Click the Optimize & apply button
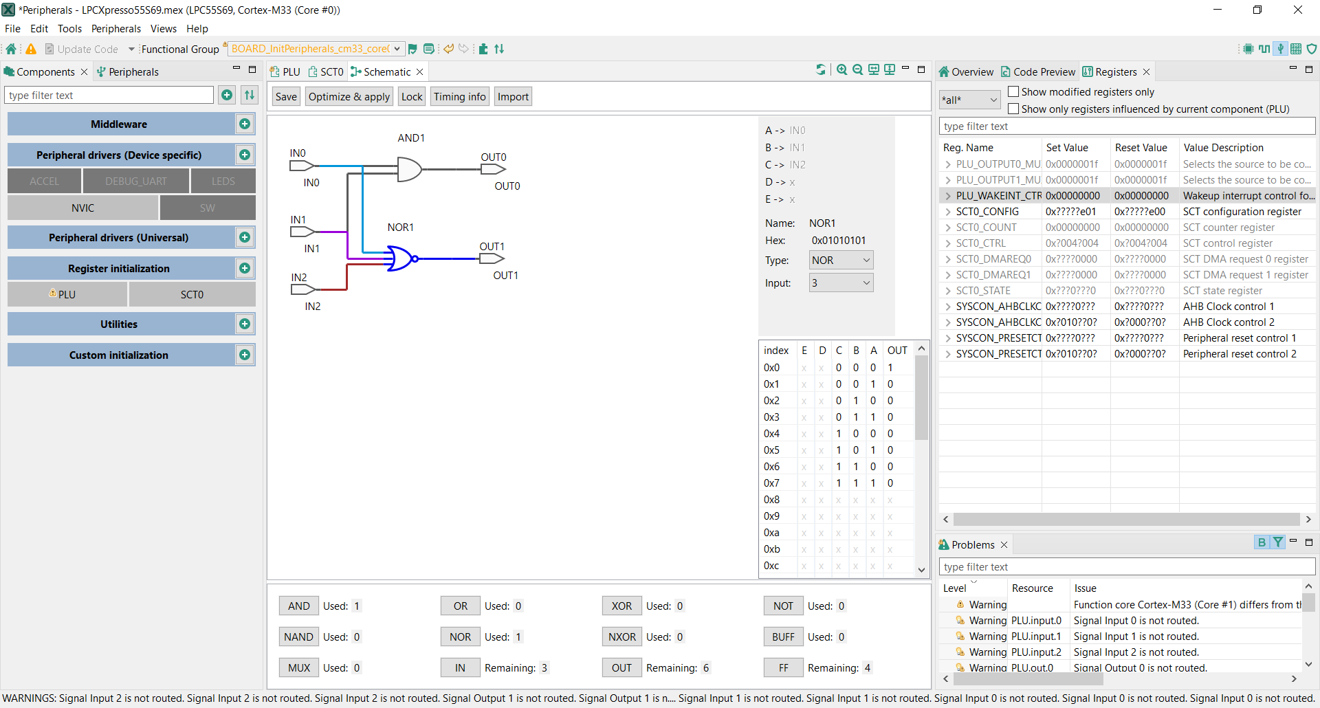This screenshot has height=708, width=1320. point(349,97)
